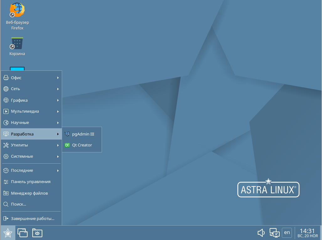Click the network connections tray icon

275,233
